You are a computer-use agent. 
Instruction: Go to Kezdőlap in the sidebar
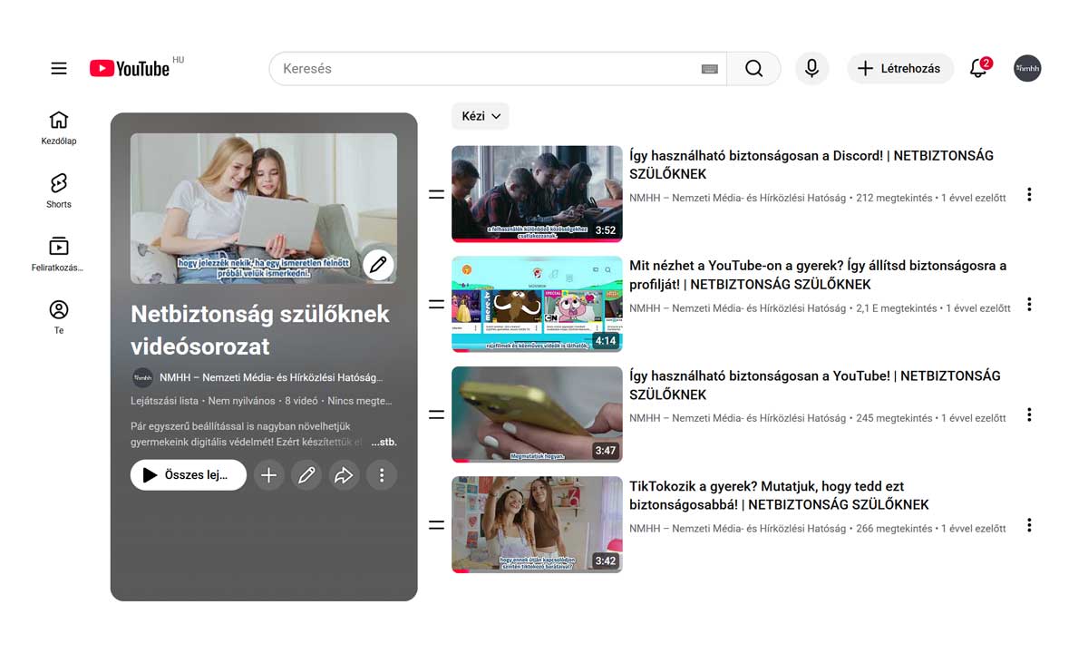59,128
